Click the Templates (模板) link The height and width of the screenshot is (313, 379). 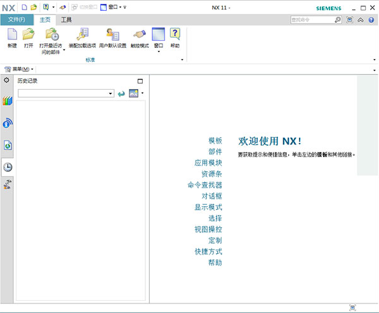tap(215, 141)
